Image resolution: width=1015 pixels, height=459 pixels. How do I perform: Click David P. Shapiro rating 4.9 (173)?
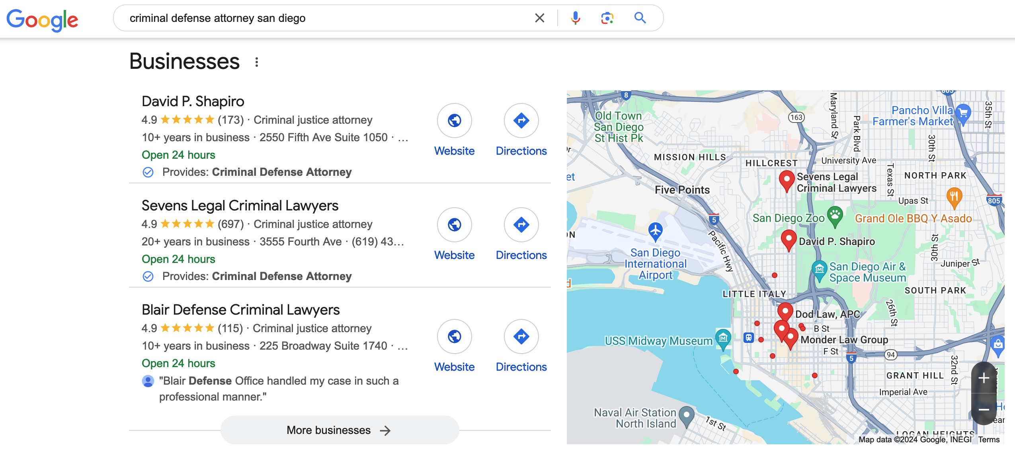pos(193,120)
